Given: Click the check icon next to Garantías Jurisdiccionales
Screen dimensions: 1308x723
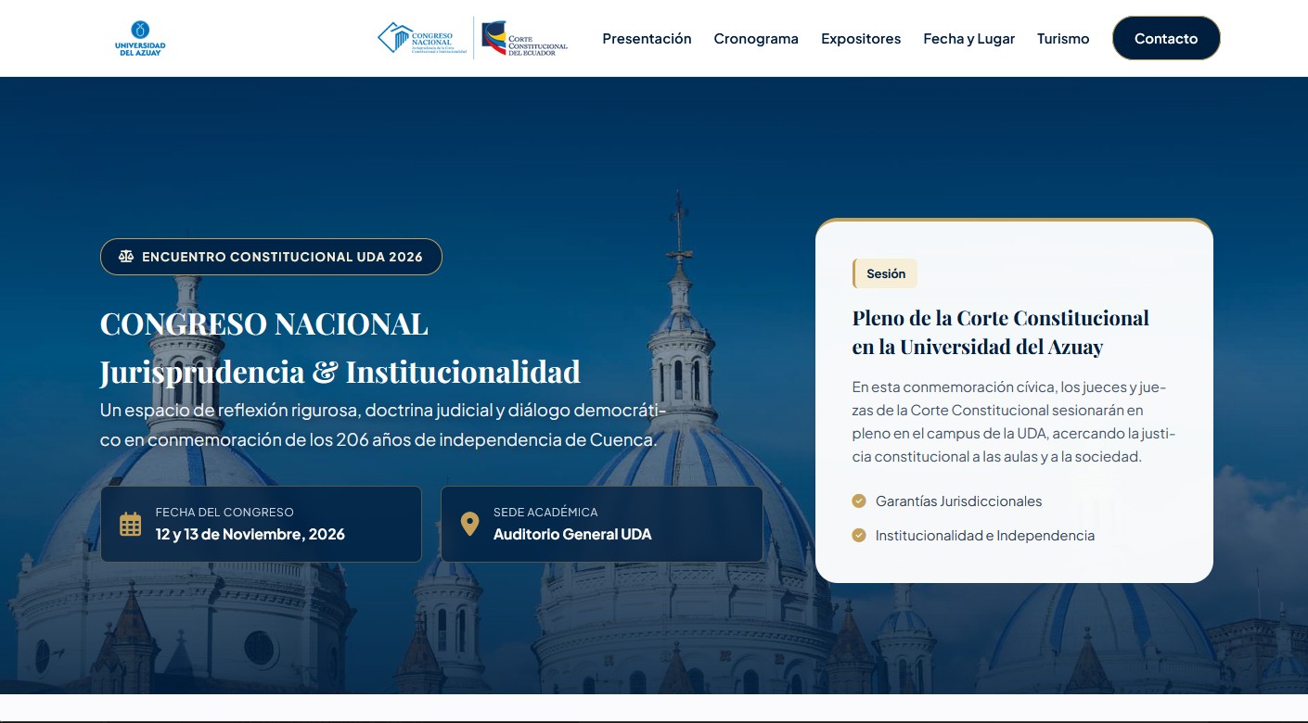Looking at the screenshot, I should click(x=859, y=501).
